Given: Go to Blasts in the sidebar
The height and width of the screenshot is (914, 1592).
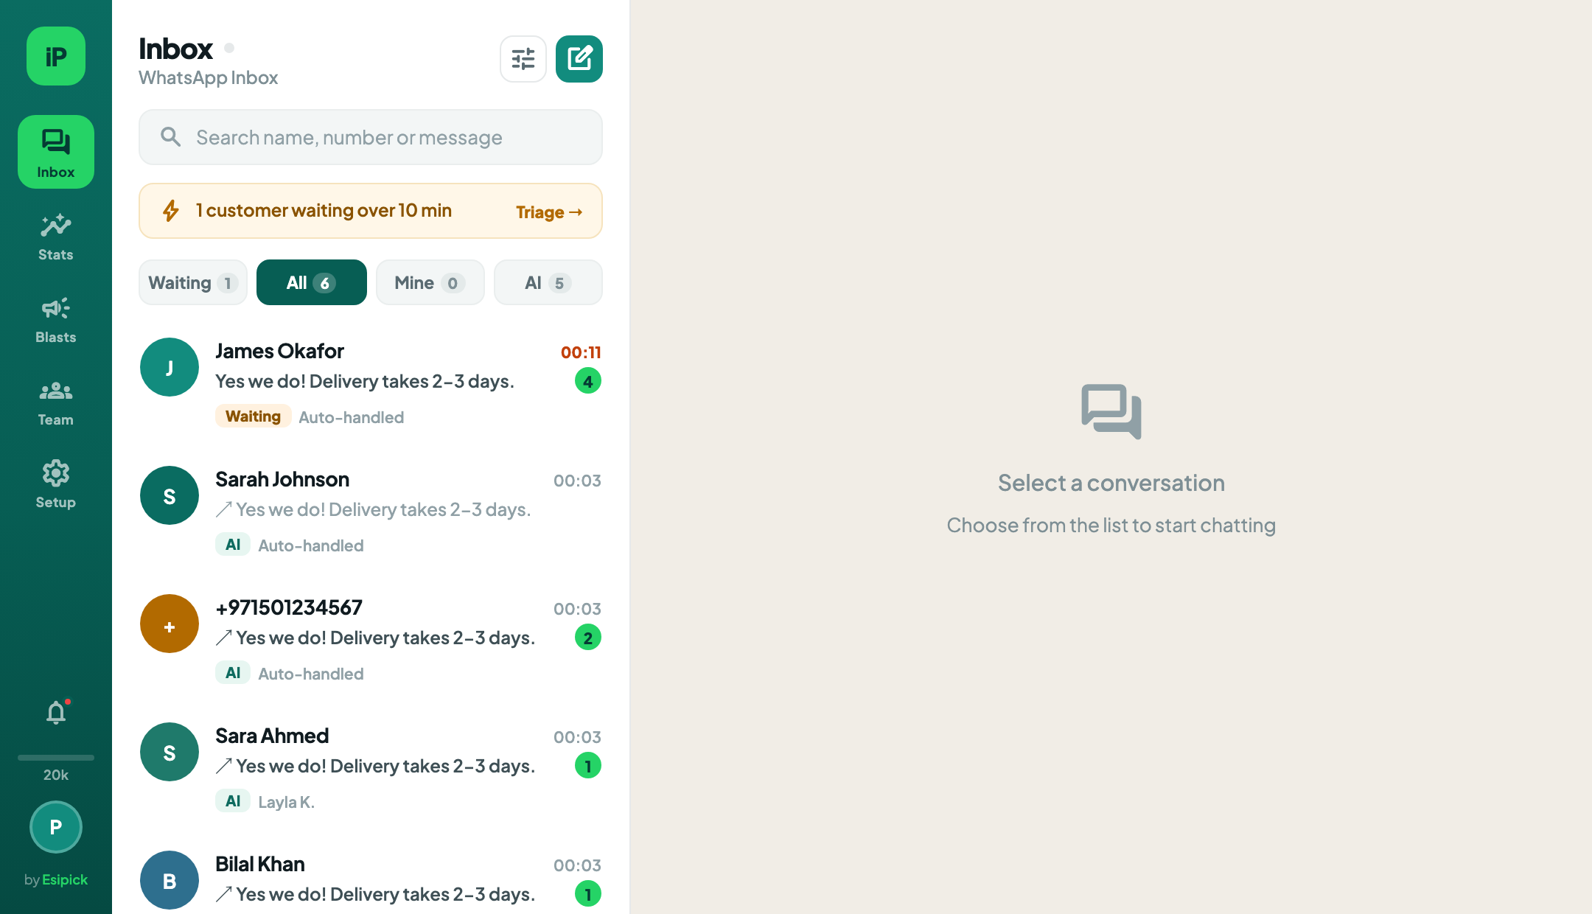Looking at the screenshot, I should point(56,320).
